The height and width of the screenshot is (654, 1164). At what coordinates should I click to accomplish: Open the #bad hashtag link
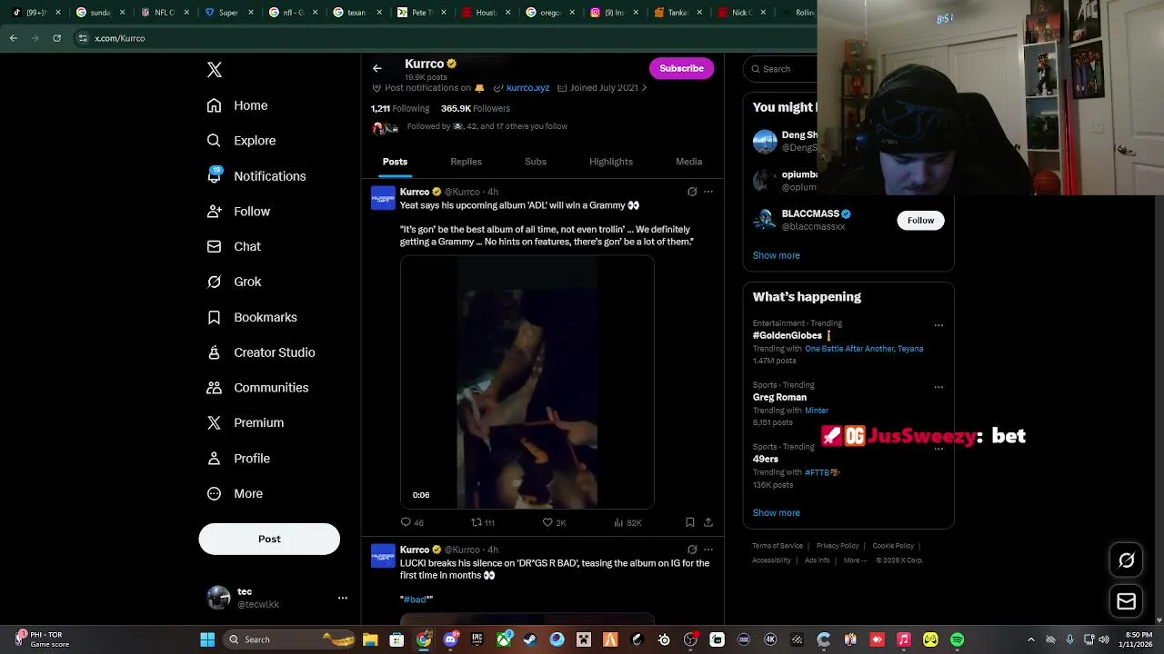tap(416, 599)
